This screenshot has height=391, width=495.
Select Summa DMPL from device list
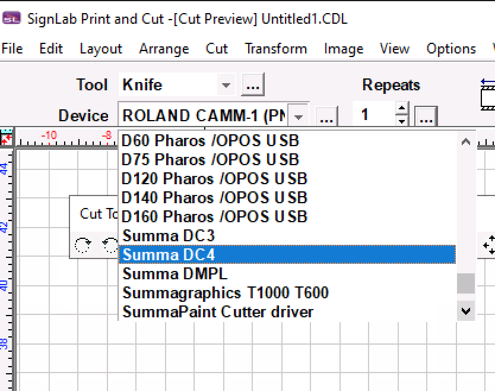(x=287, y=273)
